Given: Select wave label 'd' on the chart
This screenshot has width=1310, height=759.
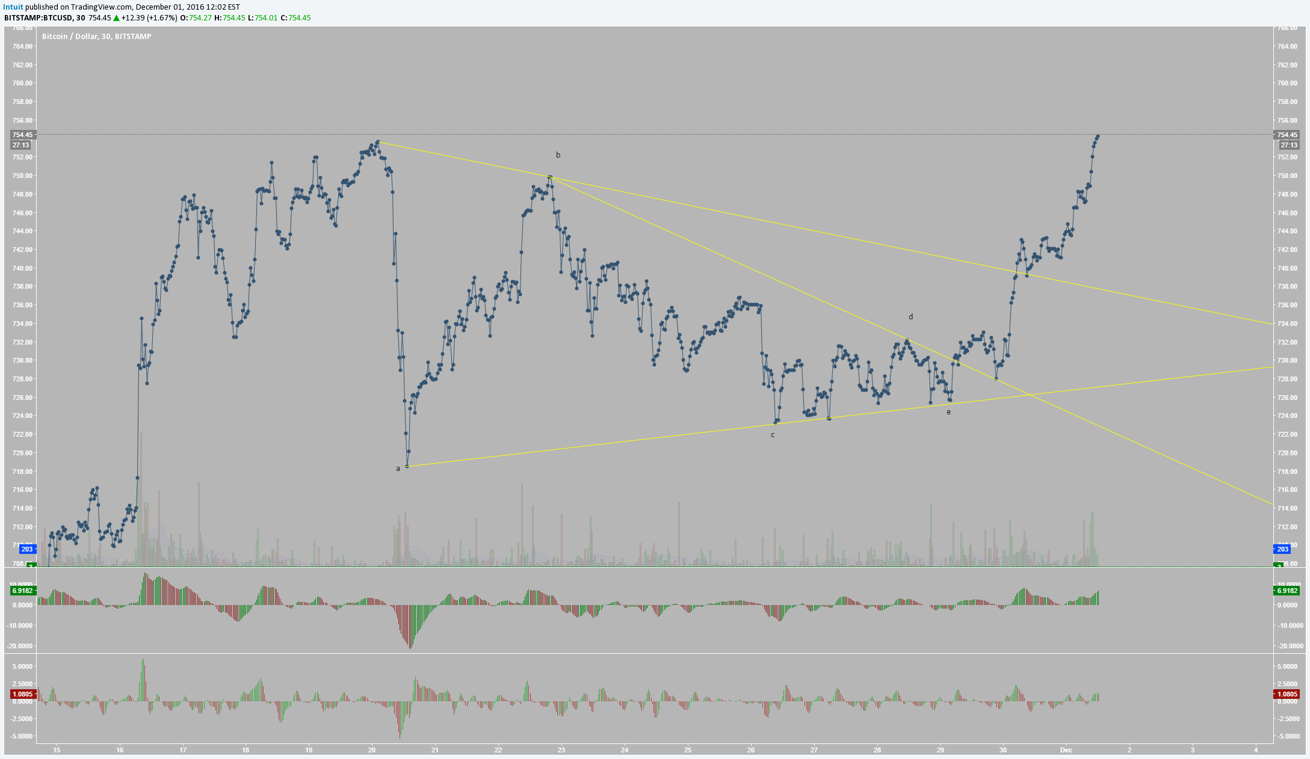Looking at the screenshot, I should (x=910, y=317).
